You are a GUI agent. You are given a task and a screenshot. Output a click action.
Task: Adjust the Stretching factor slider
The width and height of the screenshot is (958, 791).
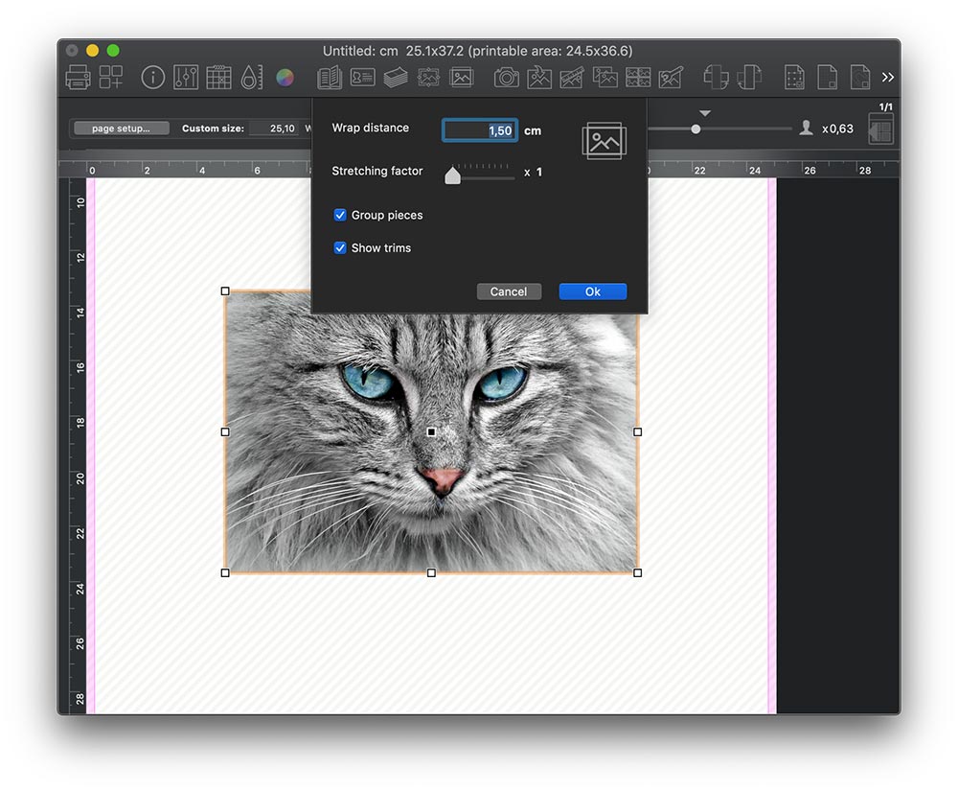(452, 175)
